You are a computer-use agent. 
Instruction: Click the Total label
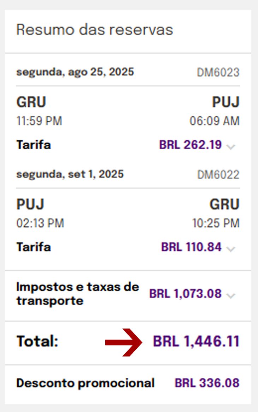click(x=37, y=341)
